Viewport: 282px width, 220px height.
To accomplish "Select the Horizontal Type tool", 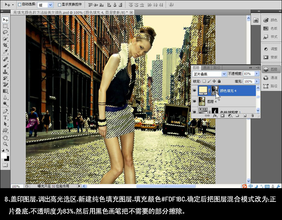I will (5, 117).
